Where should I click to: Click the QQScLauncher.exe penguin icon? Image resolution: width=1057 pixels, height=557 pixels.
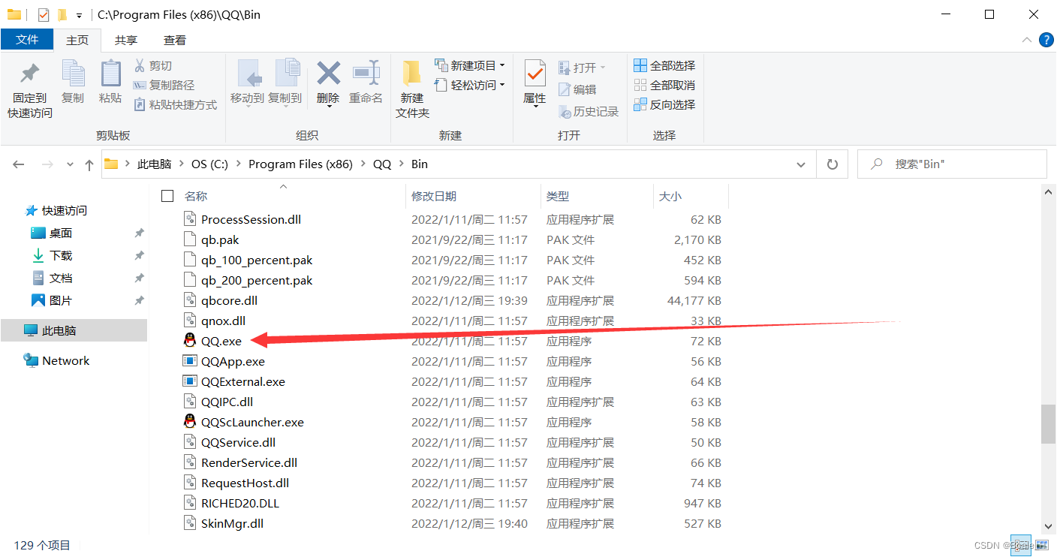coord(190,422)
